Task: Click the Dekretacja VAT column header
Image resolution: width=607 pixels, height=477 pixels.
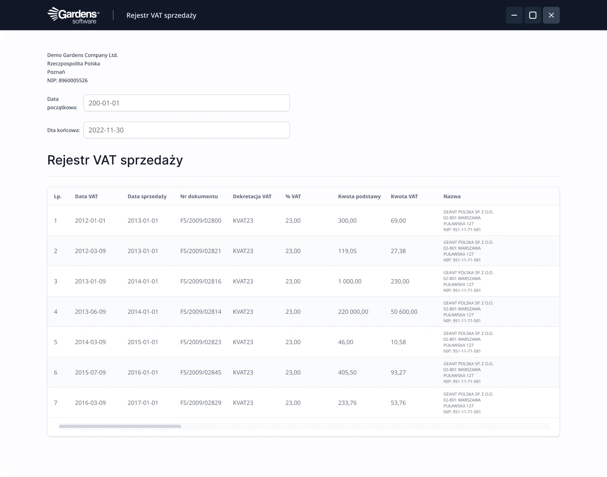Action: pyautogui.click(x=252, y=197)
